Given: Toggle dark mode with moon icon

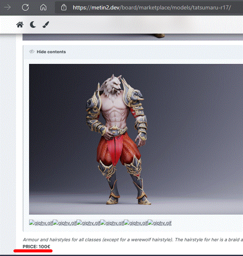Looking at the screenshot, I should click(x=33, y=25).
